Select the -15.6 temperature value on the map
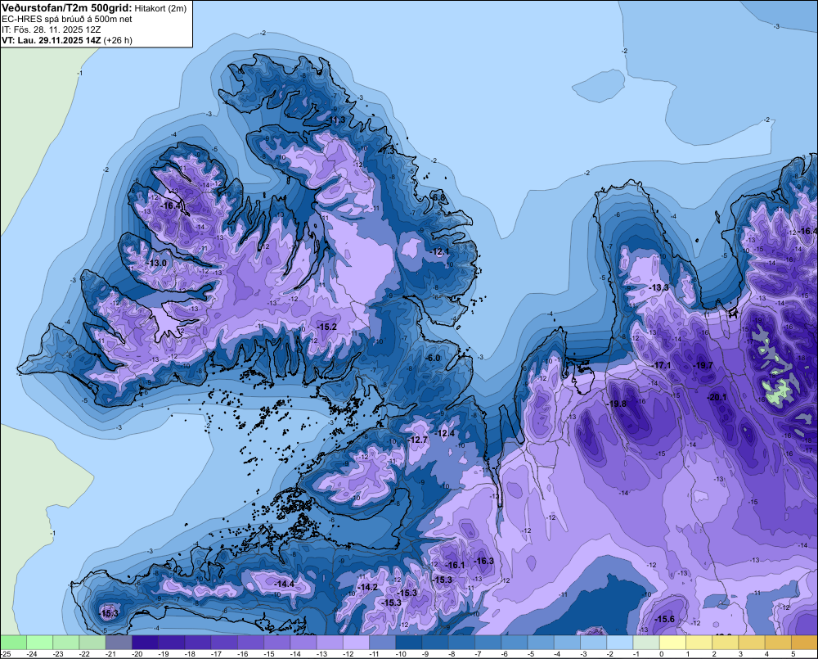The width and height of the screenshot is (818, 659). pos(665,619)
